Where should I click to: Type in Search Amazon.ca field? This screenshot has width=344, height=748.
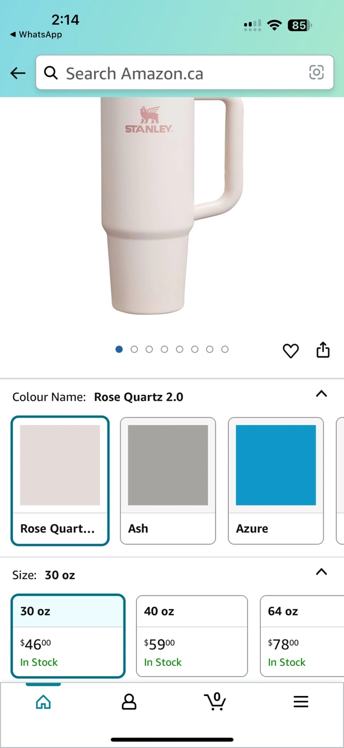click(182, 73)
